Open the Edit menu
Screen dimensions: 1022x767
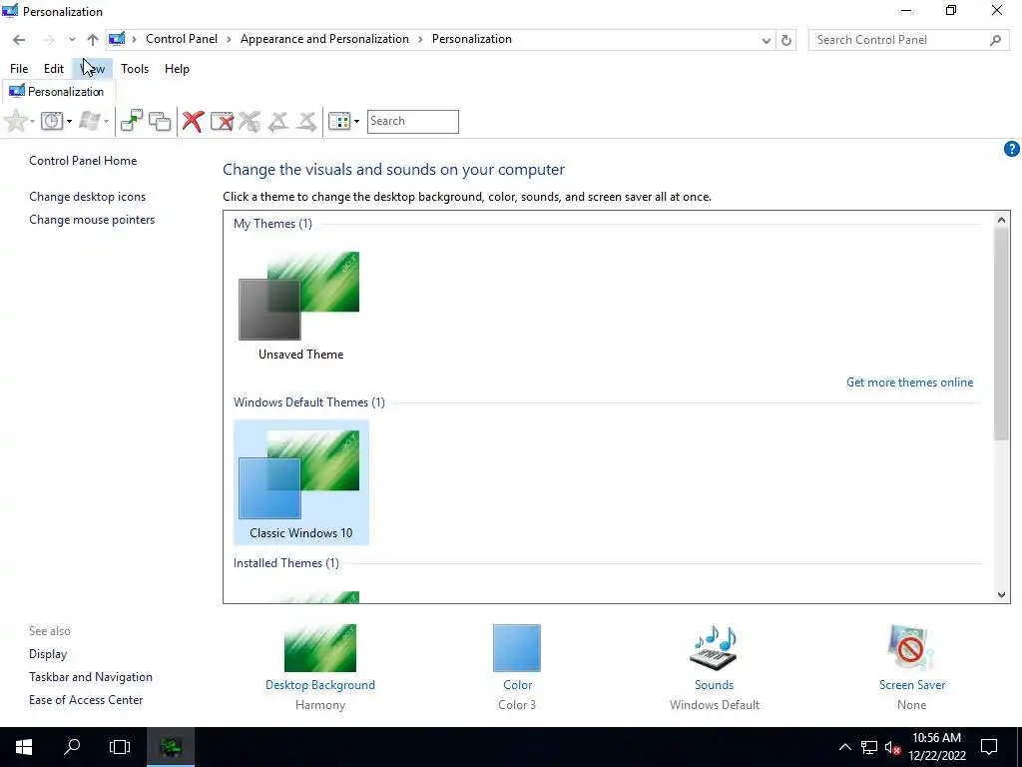tap(54, 69)
